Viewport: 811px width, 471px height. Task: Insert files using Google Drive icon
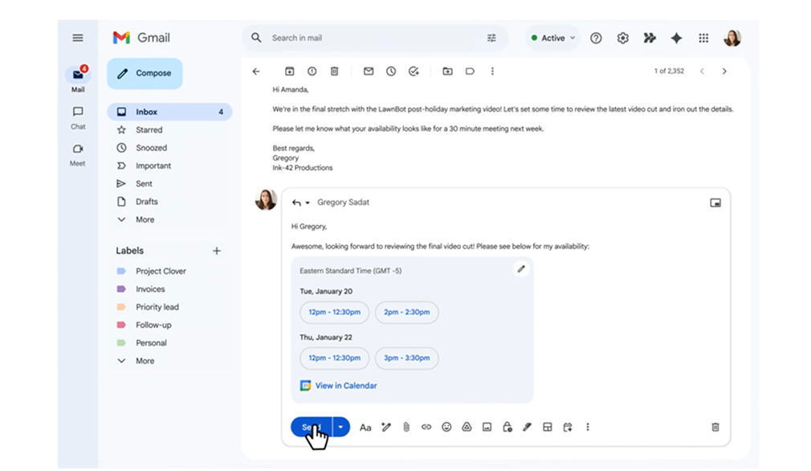pyautogui.click(x=467, y=427)
